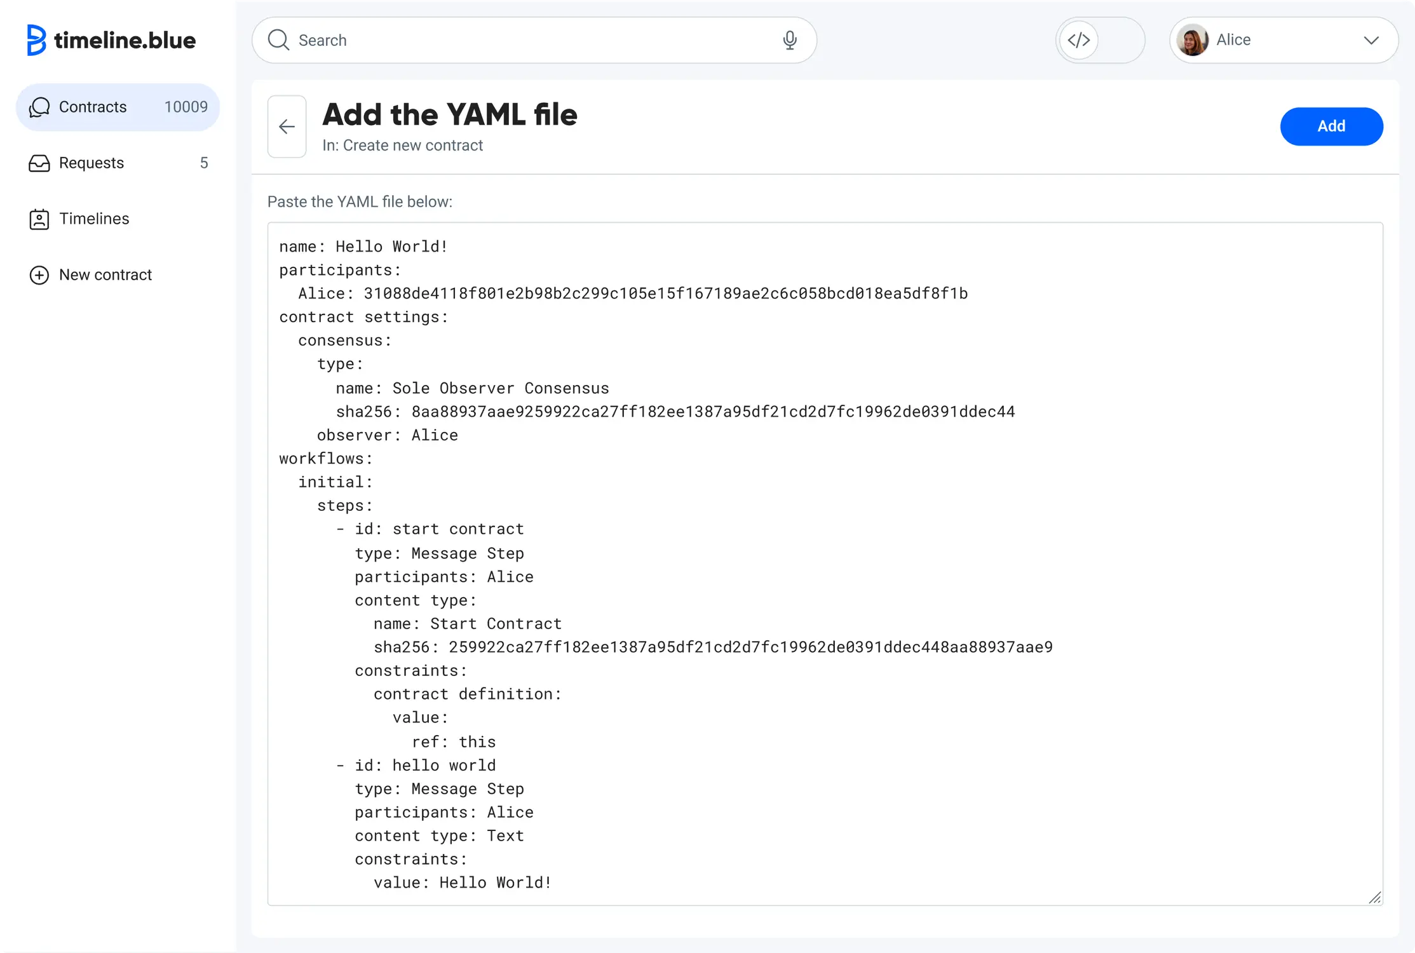Click the microphone search icon
This screenshot has height=953, width=1415.
pos(790,39)
